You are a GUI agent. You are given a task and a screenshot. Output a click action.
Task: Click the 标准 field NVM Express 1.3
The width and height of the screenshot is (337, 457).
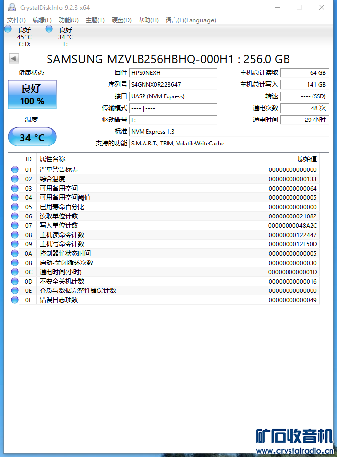point(229,132)
